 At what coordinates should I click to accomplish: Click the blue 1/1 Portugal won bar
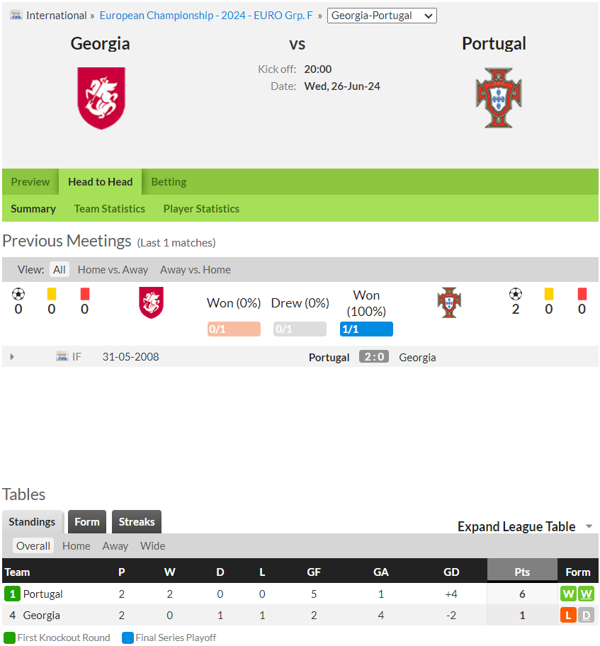point(366,329)
